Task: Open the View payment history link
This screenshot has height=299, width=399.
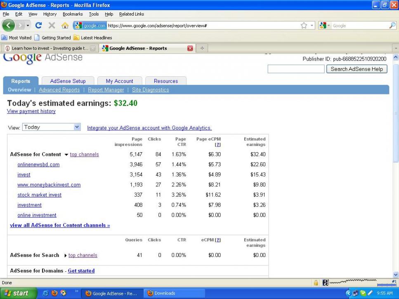Action: 31,111
